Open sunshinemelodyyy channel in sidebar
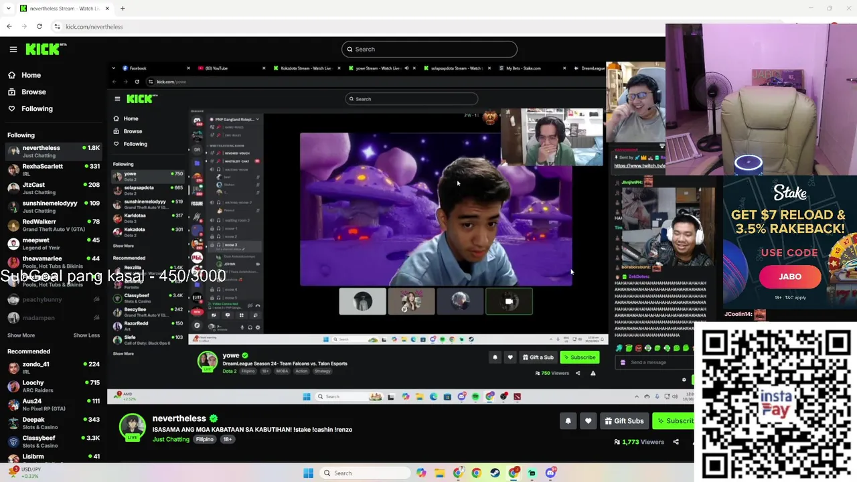The image size is (857, 482). pos(54,207)
